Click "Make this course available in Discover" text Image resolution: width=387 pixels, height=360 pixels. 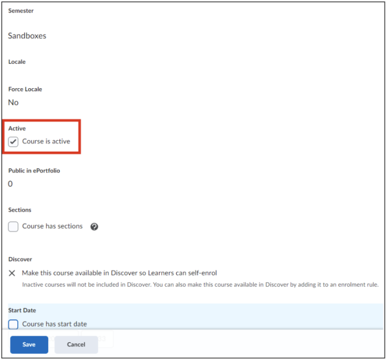click(x=119, y=273)
